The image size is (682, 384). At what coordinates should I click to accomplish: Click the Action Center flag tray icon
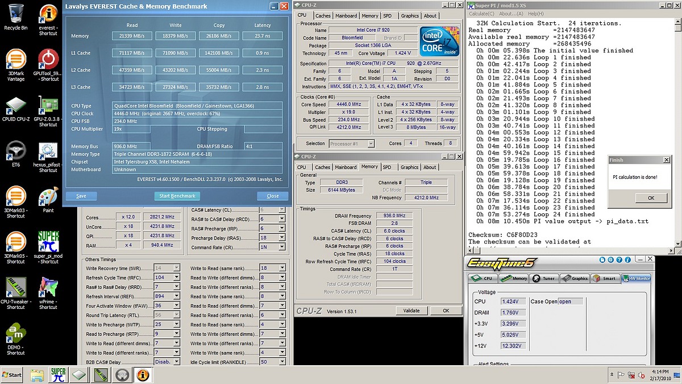tap(621, 375)
